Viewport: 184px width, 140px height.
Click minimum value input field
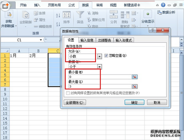[x=100, y=77]
